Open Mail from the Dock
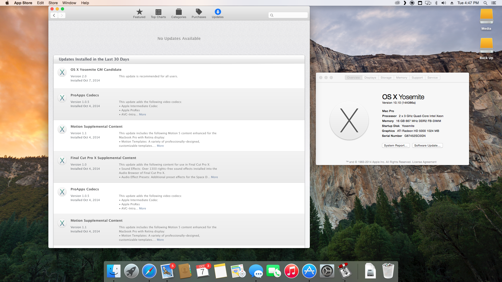The image size is (502, 282). tap(167, 271)
